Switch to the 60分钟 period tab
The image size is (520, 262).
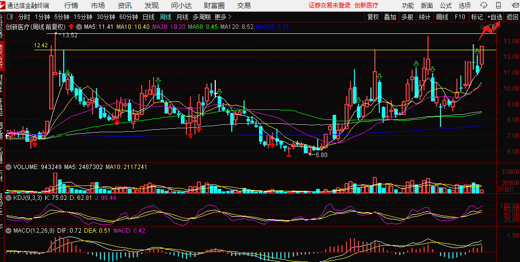129,17
